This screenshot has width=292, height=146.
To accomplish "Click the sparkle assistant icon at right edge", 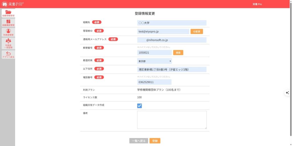I will click(x=287, y=93).
